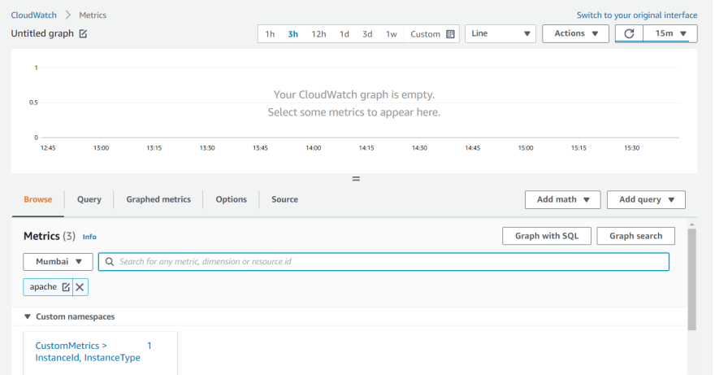The width and height of the screenshot is (715, 375).
Task: Select the 1d time range
Action: pos(344,34)
